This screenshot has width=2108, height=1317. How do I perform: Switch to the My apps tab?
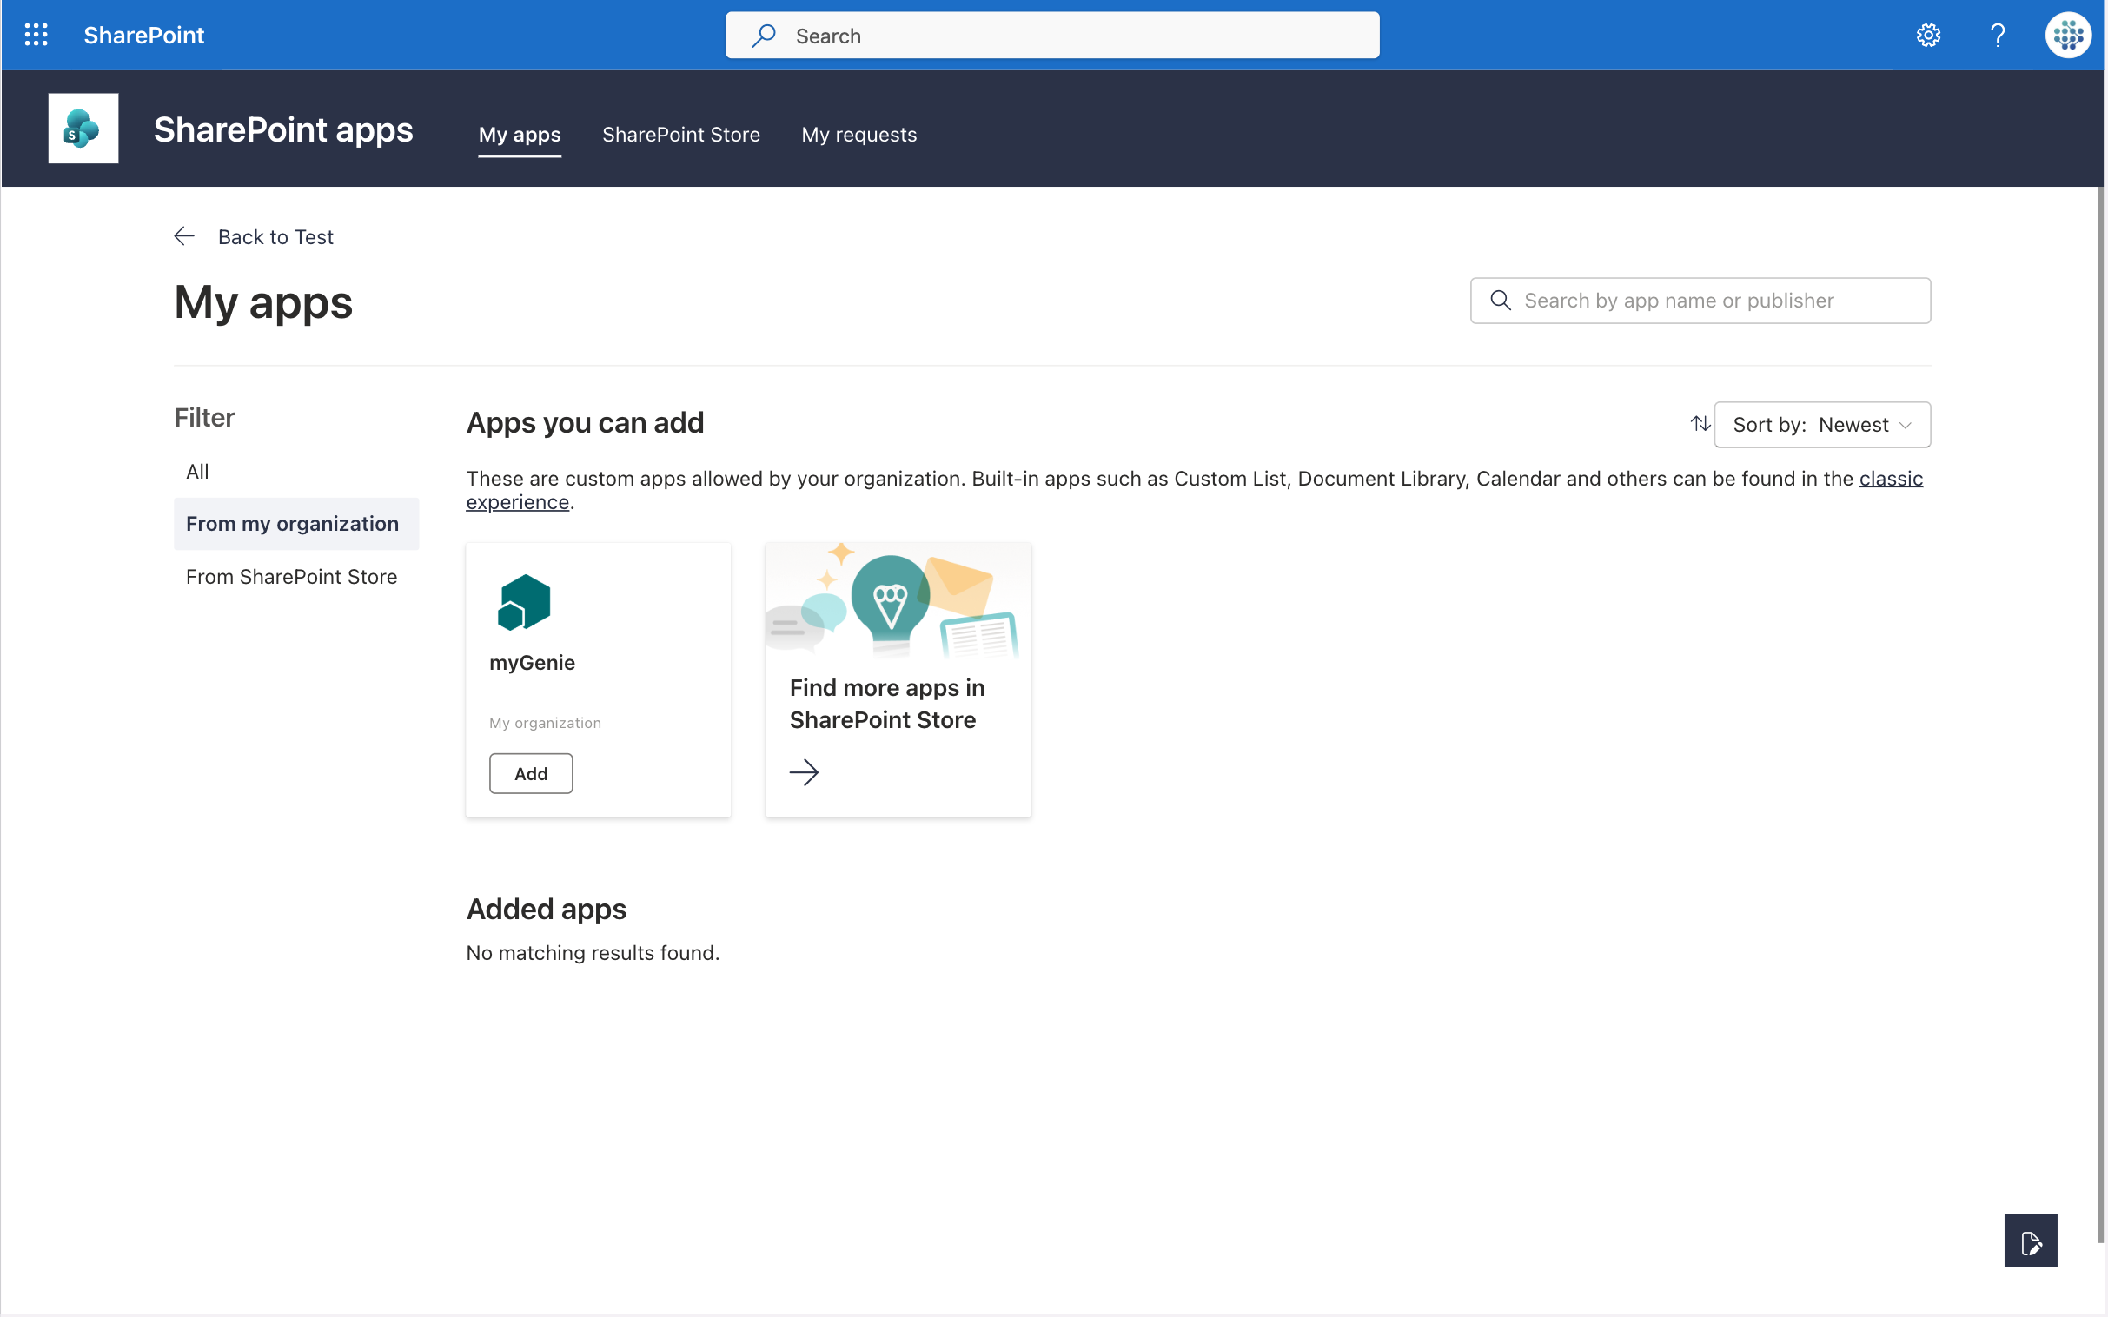point(519,134)
